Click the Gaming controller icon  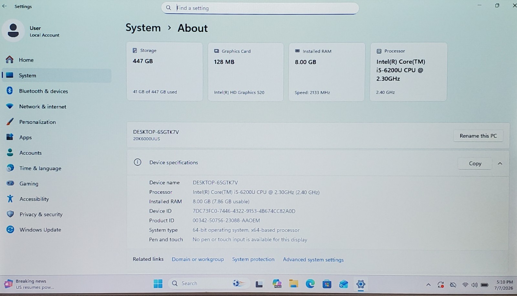pyautogui.click(x=10, y=183)
